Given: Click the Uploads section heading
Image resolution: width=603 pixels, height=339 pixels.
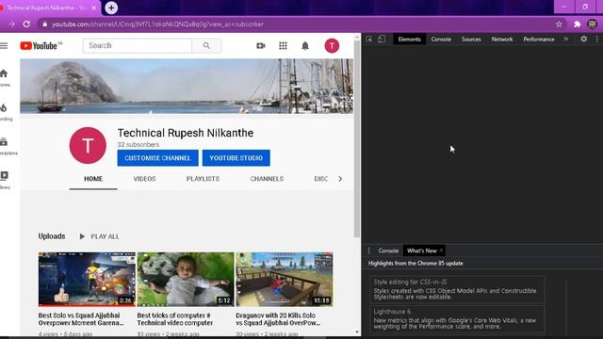Looking at the screenshot, I should coord(52,236).
